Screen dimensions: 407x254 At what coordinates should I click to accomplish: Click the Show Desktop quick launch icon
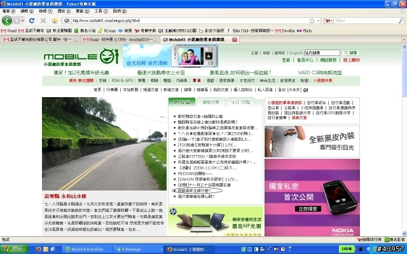click(x=53, y=249)
